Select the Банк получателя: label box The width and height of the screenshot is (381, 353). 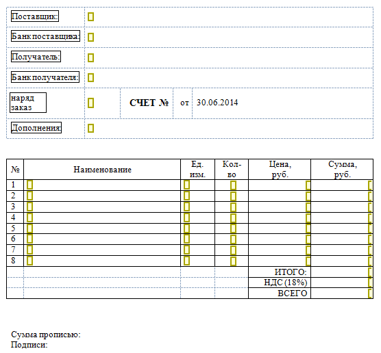(45, 77)
